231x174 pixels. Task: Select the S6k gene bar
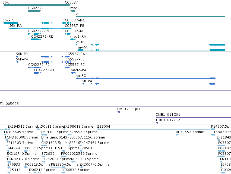37,5
